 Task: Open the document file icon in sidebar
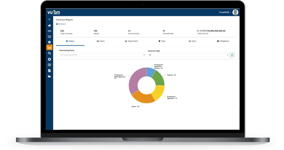coord(49,71)
